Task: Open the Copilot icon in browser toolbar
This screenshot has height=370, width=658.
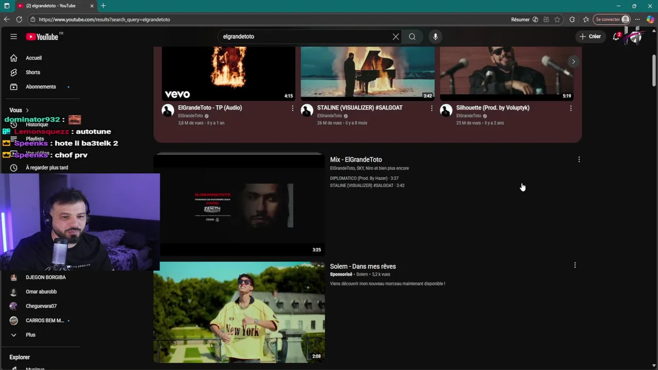Action: pyautogui.click(x=650, y=20)
